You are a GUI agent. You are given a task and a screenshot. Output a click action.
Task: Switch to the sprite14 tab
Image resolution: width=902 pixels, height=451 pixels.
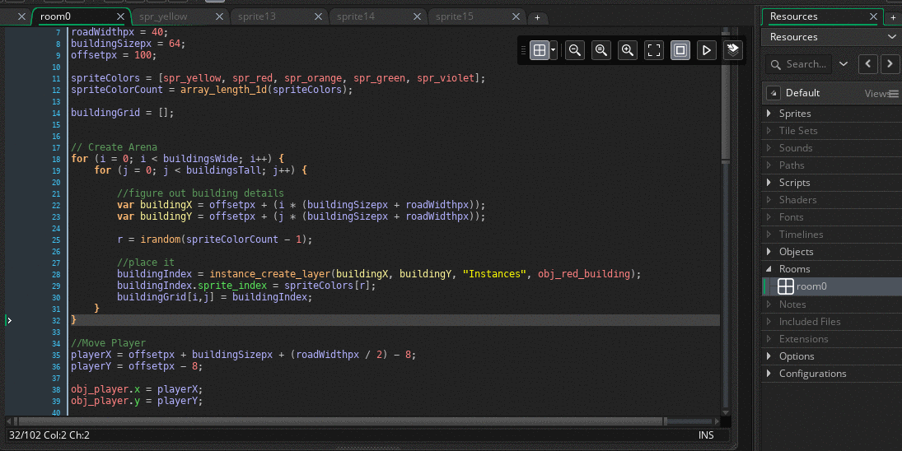coord(356,16)
